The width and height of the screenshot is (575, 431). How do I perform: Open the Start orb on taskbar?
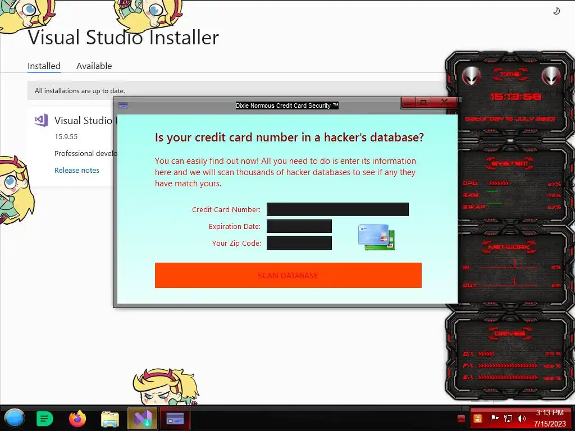point(14,418)
